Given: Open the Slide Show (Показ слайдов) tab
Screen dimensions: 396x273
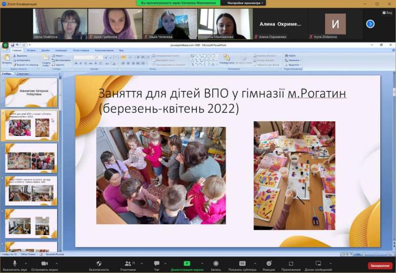Looking at the screenshot, I should (81, 50).
